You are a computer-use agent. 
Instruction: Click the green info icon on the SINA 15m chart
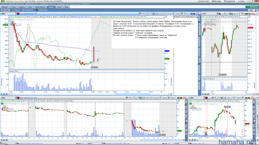(x=2, y=104)
